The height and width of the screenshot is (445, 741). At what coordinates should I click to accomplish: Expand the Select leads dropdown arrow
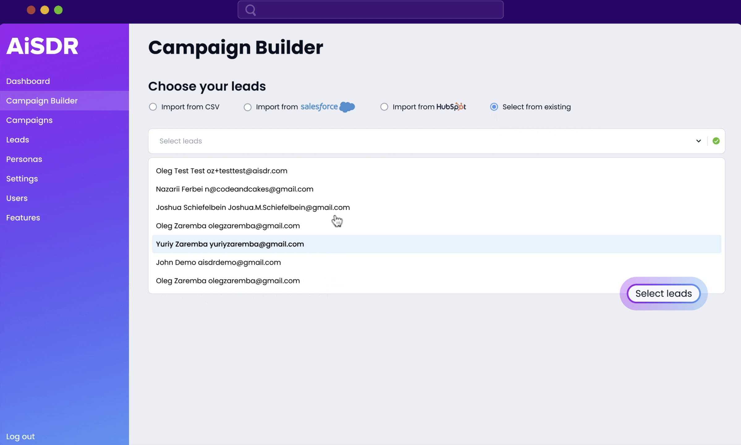tap(698, 141)
